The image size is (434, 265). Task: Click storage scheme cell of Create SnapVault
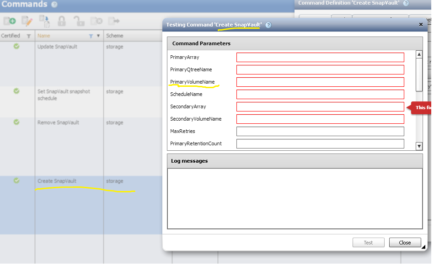115,181
